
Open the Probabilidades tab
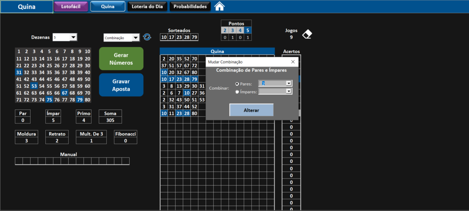pos(190,6)
